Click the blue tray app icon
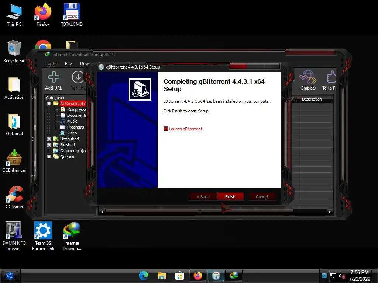Image resolution: width=378 pixels, height=283 pixels. [x=324, y=276]
